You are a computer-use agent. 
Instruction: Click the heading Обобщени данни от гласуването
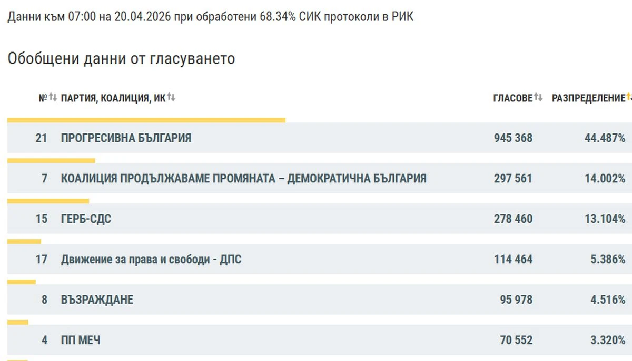click(121, 59)
